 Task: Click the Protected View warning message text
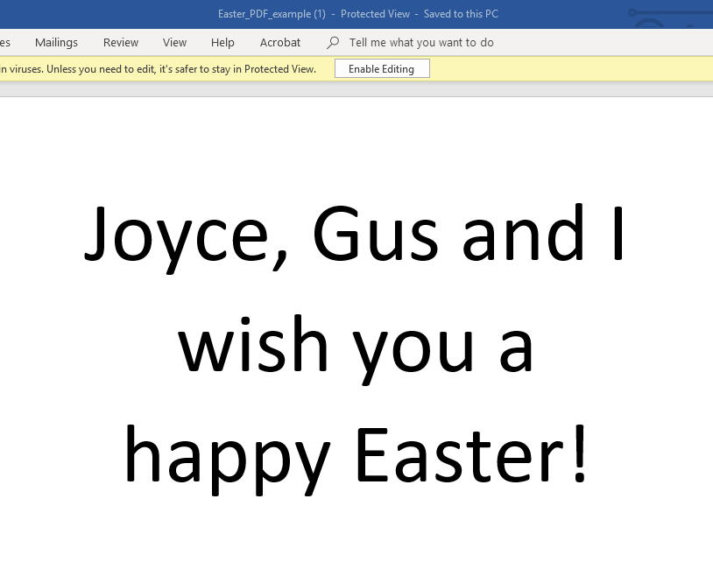[x=158, y=69]
